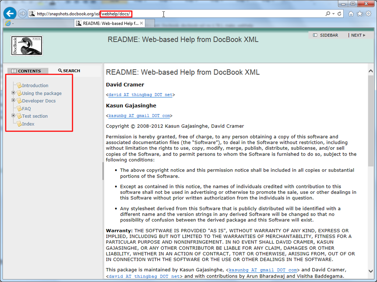Click the address bar search magnifier icon
The width and height of the screenshot is (377, 282).
(x=328, y=14)
